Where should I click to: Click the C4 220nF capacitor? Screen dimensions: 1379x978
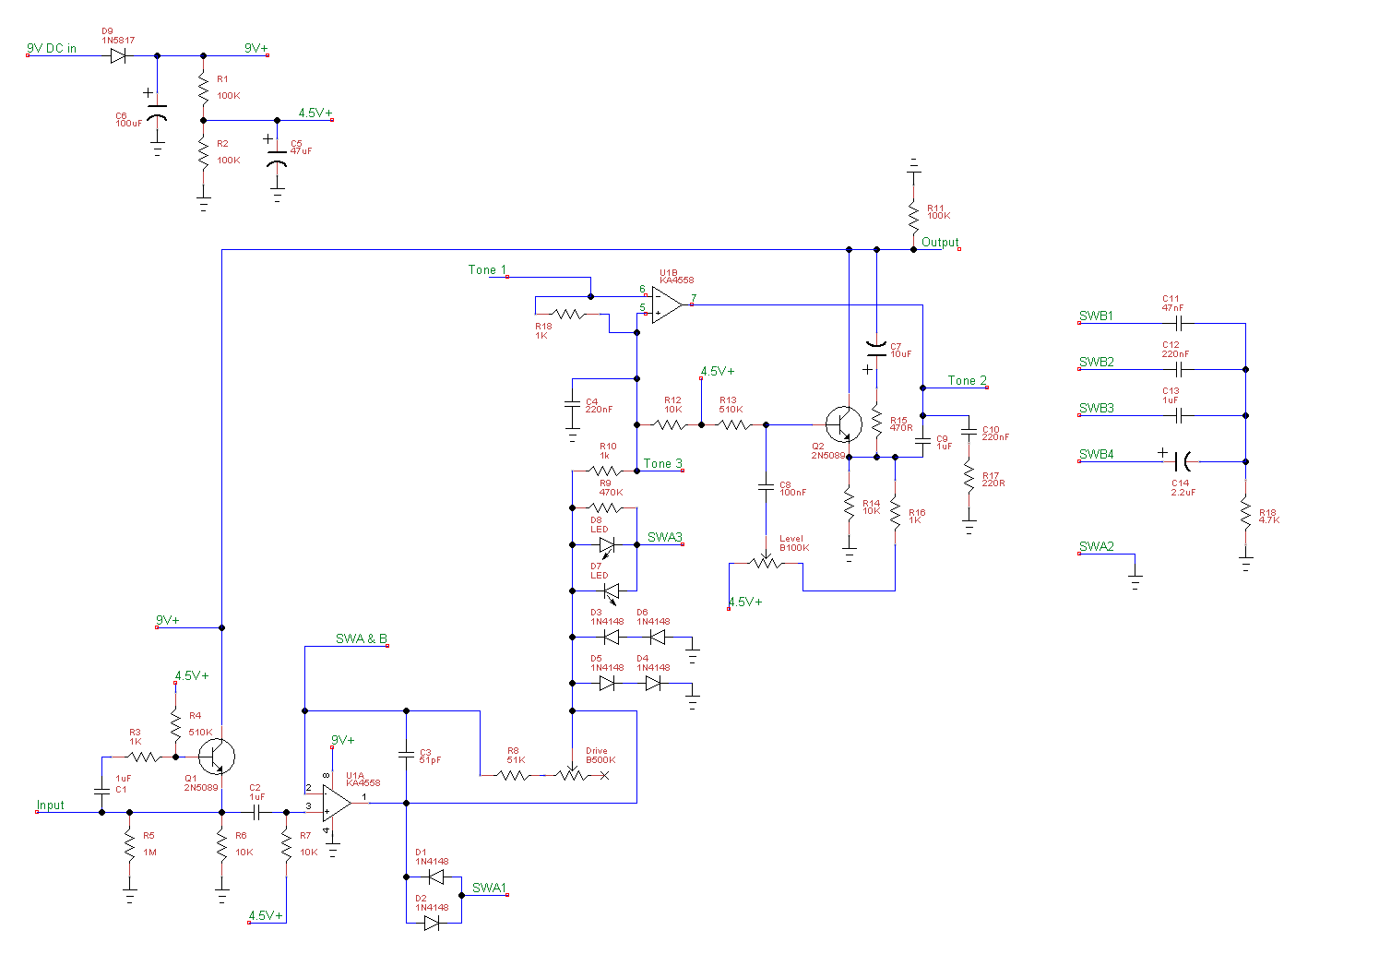[572, 405]
